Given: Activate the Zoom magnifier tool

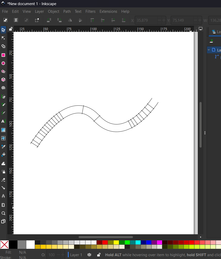Looking at the screenshot, I should (3, 213).
